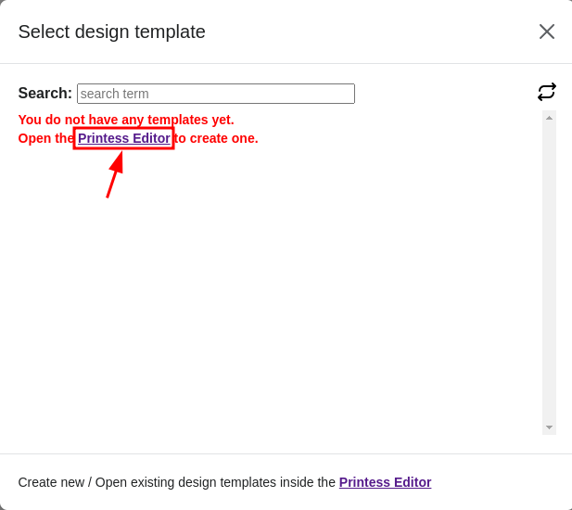This screenshot has width=572, height=510.
Task: Click the bold "Search:" label
Action: pos(45,94)
